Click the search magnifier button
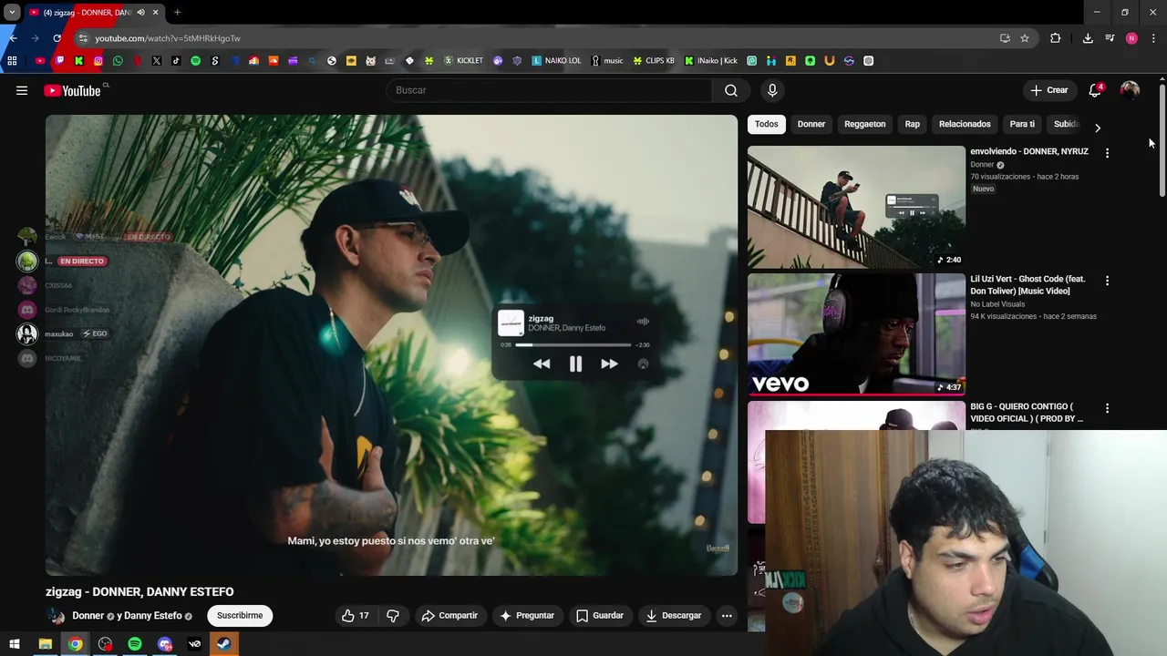The image size is (1167, 656). pos(731,90)
